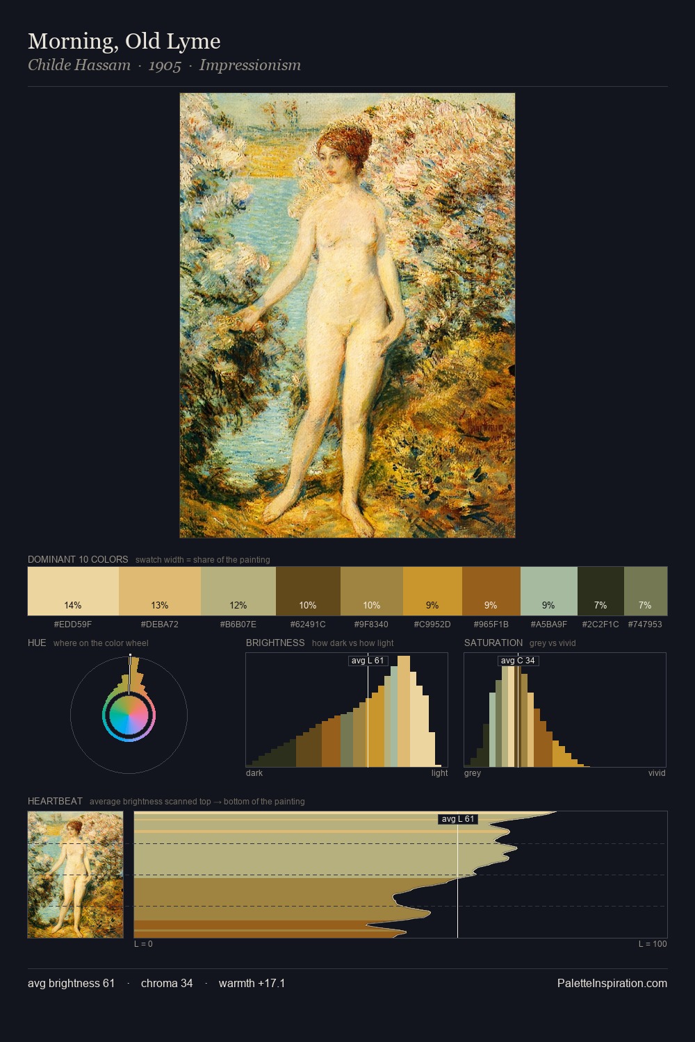The image size is (695, 1042).
Task: Click the footer chroma 34 stat
Action: [167, 983]
